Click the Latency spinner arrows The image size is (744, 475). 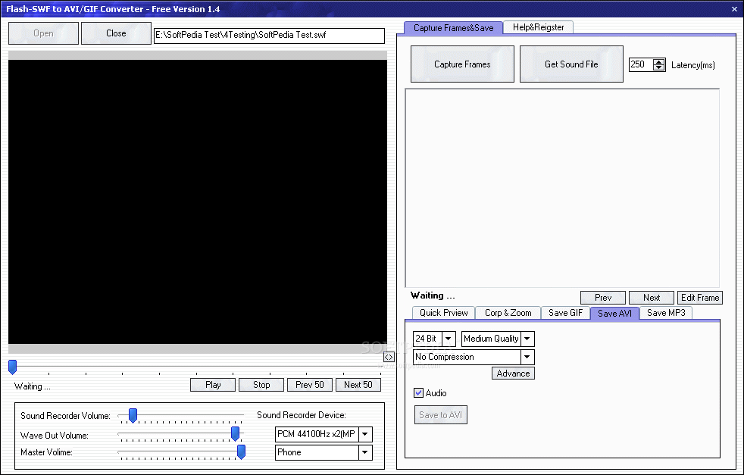pyautogui.click(x=658, y=64)
